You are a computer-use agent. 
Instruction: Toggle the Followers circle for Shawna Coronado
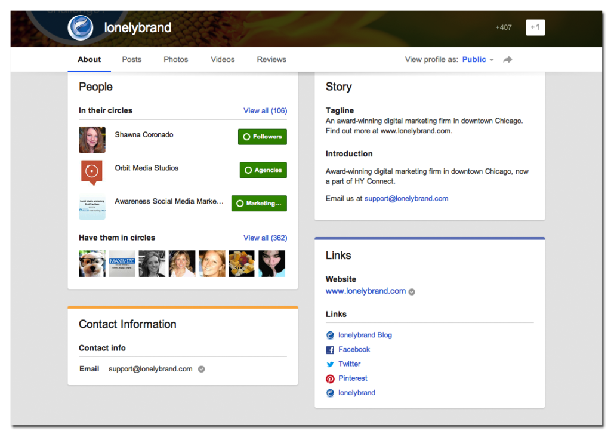click(262, 136)
